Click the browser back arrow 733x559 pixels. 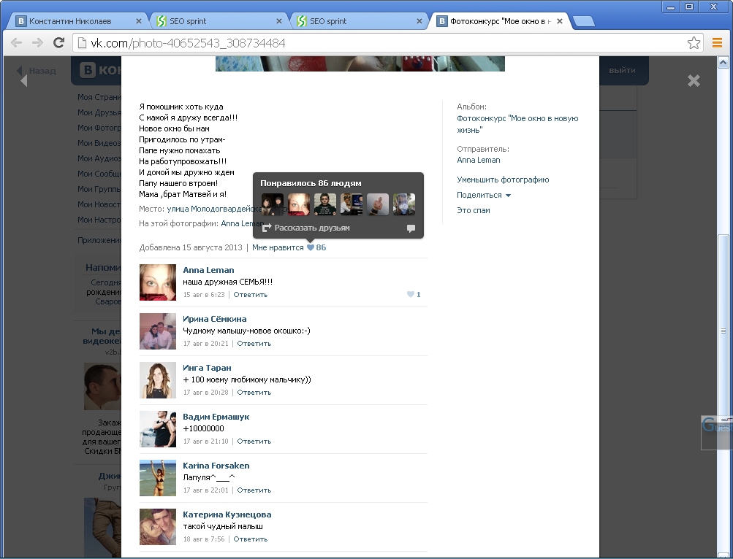click(x=16, y=43)
